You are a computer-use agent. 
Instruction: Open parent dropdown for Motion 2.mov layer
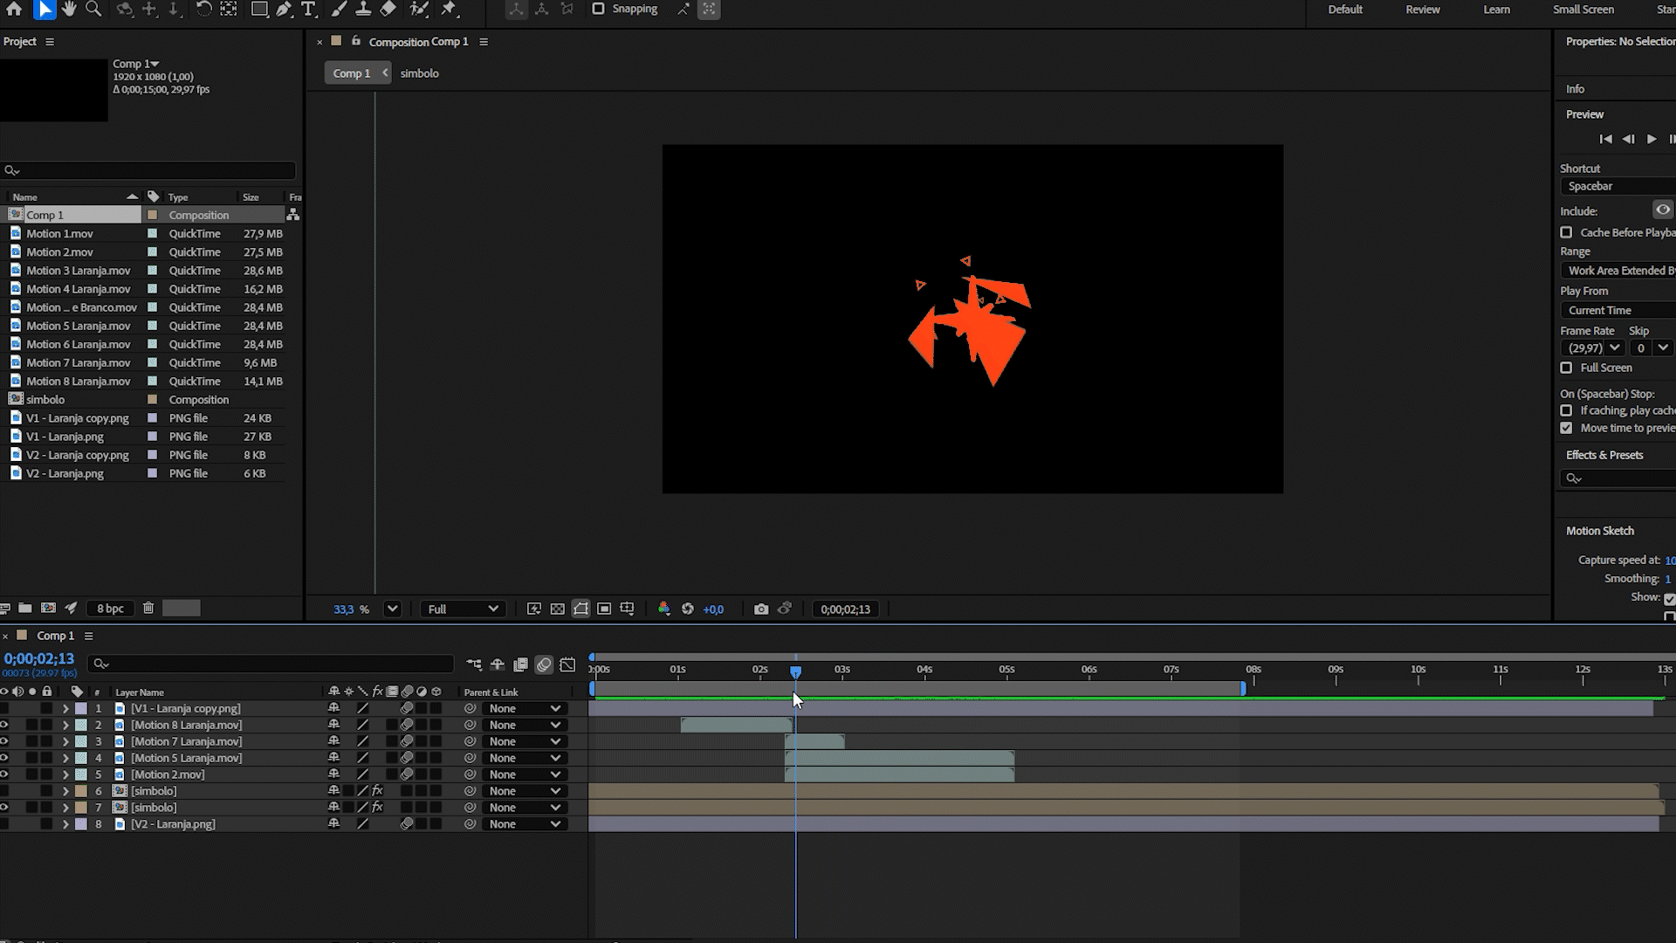coord(524,774)
